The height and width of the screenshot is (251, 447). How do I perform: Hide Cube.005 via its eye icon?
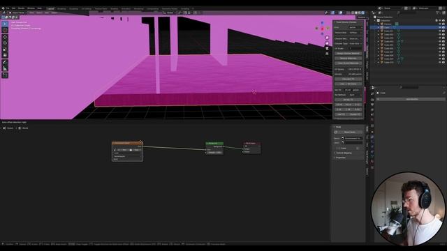click(x=440, y=45)
